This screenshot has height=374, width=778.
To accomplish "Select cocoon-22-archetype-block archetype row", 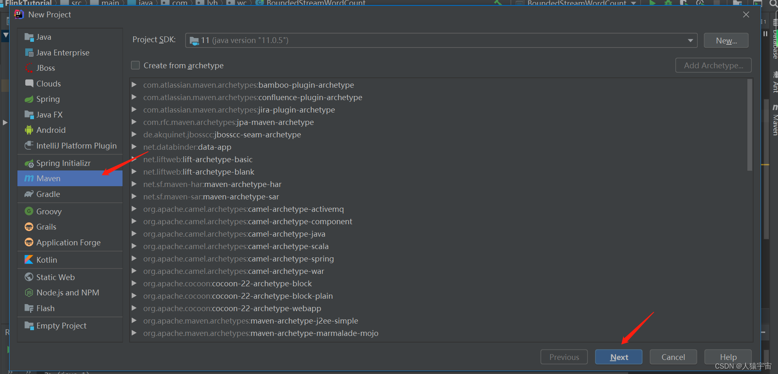I will pyautogui.click(x=438, y=283).
